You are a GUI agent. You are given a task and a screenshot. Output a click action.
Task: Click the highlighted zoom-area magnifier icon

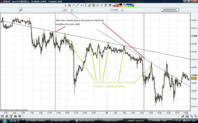(x=187, y=116)
